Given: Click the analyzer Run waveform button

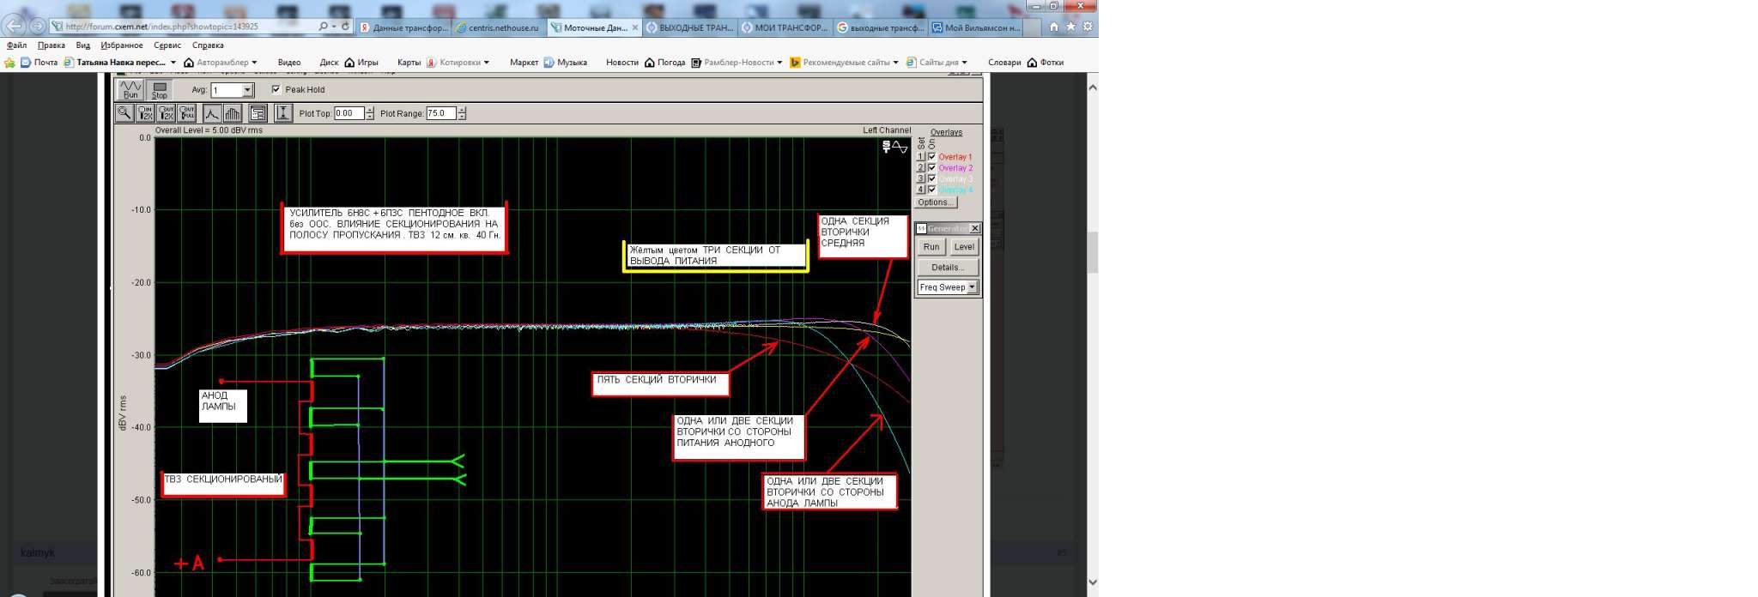Looking at the screenshot, I should 130,90.
